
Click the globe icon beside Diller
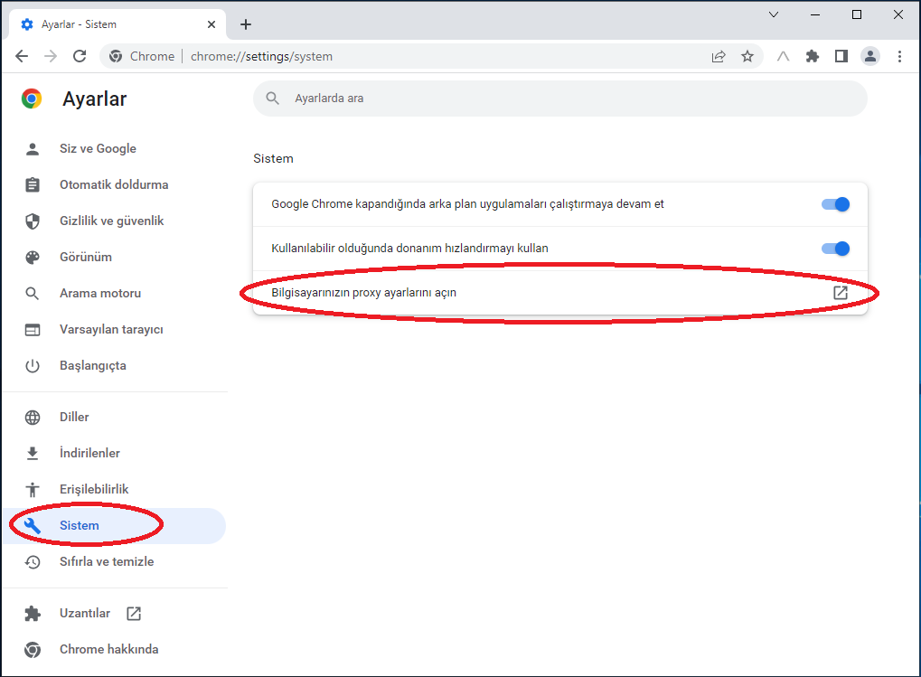tap(33, 417)
